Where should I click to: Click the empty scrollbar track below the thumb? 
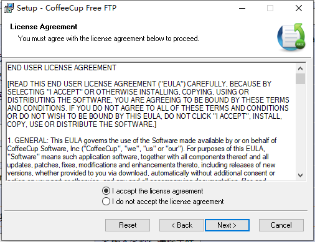[x=300, y=128]
